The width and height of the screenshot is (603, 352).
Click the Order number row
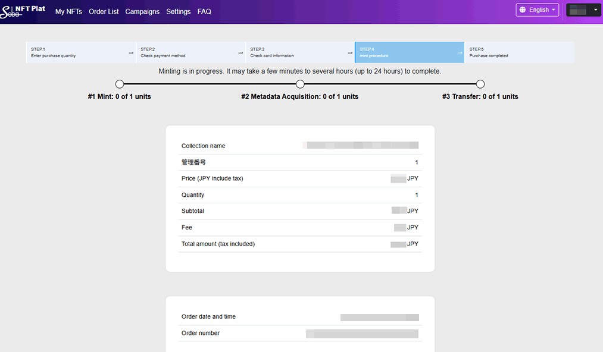coord(300,333)
